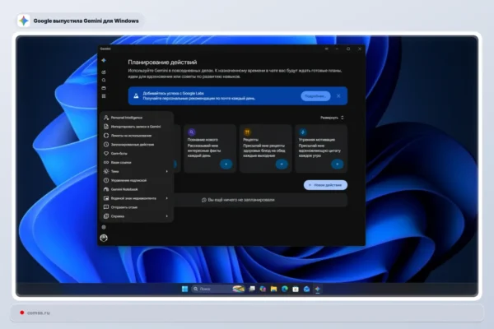Screen dimensions: 494x329
Task: Expand Водяной знак медиаконтента submenu
Action: tap(137, 198)
